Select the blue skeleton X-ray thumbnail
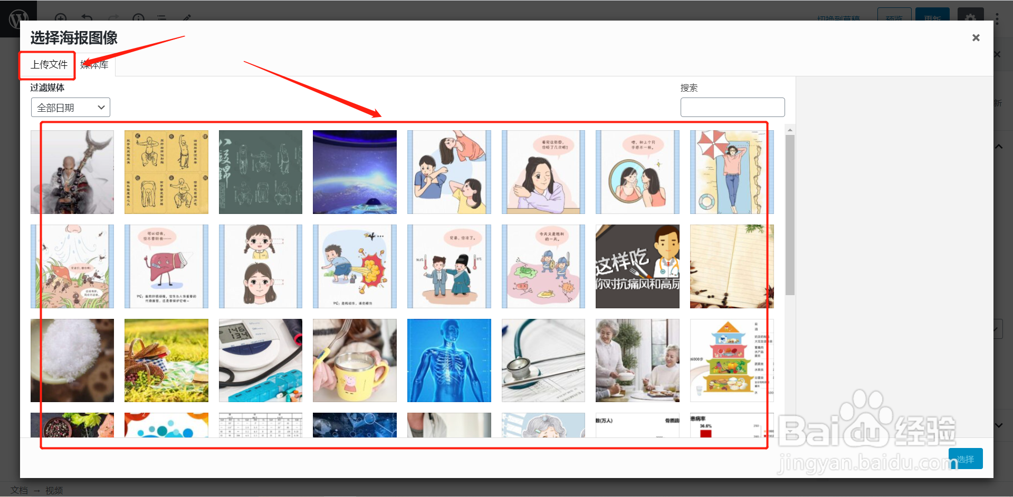 448,360
